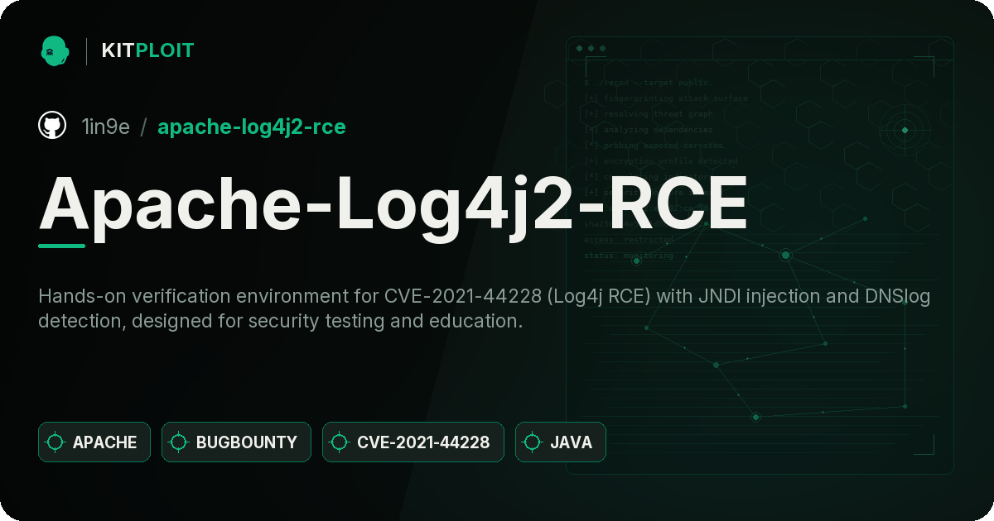Click the 'analyzing dependencies' terminal line
Image resolution: width=994 pixels, height=521 pixels.
pos(648,130)
